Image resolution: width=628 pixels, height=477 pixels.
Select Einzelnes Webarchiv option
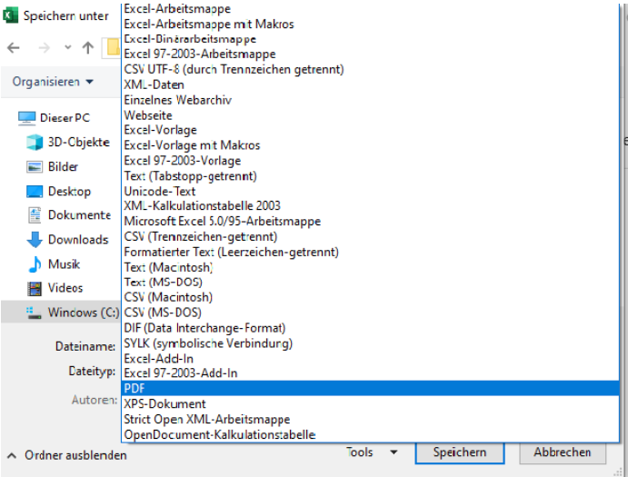pos(370,100)
